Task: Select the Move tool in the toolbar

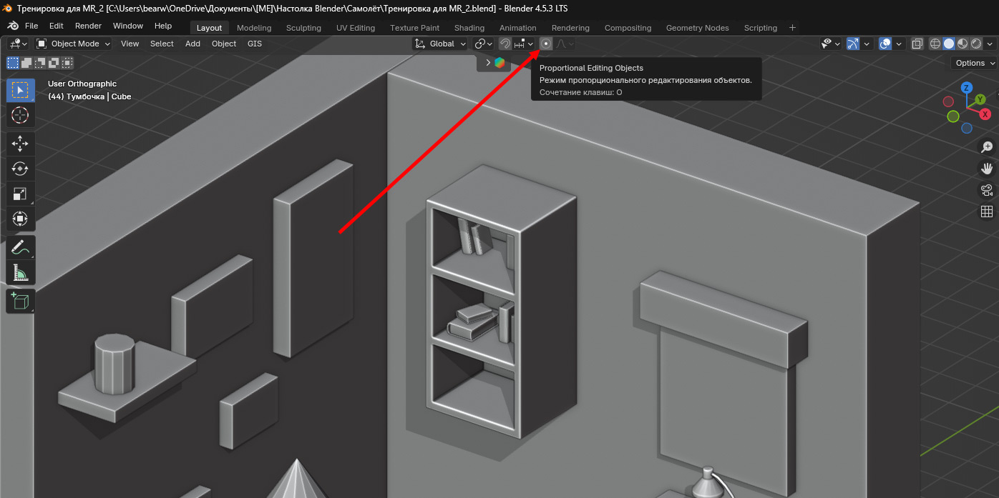Action: 20,143
